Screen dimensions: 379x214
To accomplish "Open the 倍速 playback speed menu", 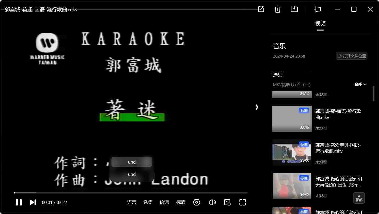I will [164, 202].
